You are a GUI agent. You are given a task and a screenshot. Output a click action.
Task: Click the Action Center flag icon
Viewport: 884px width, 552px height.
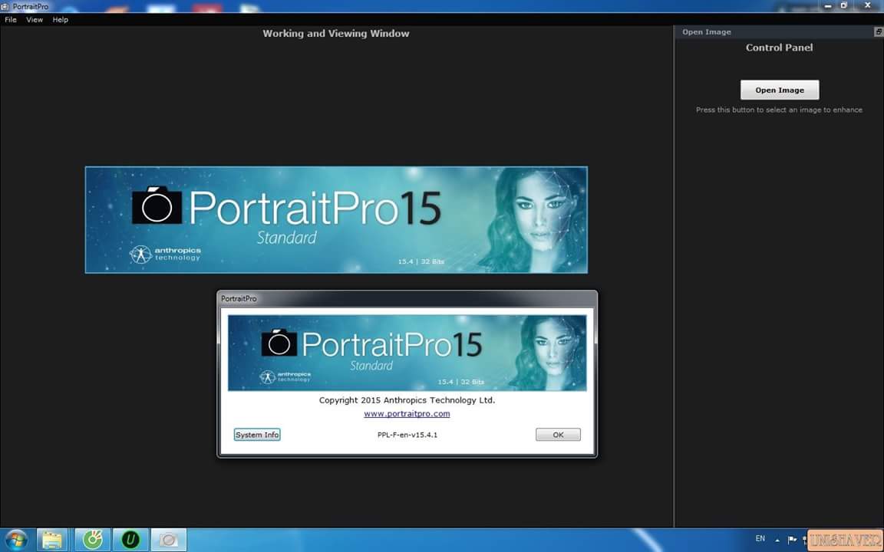[x=792, y=540]
